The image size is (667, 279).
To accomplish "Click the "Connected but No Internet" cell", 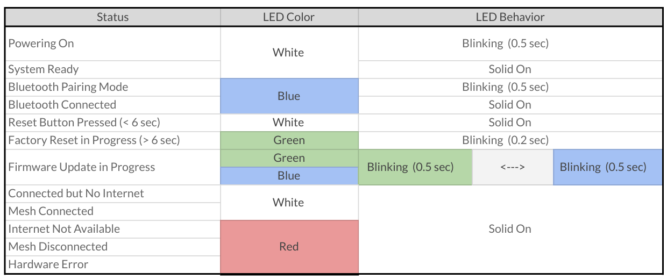I will tap(112, 194).
